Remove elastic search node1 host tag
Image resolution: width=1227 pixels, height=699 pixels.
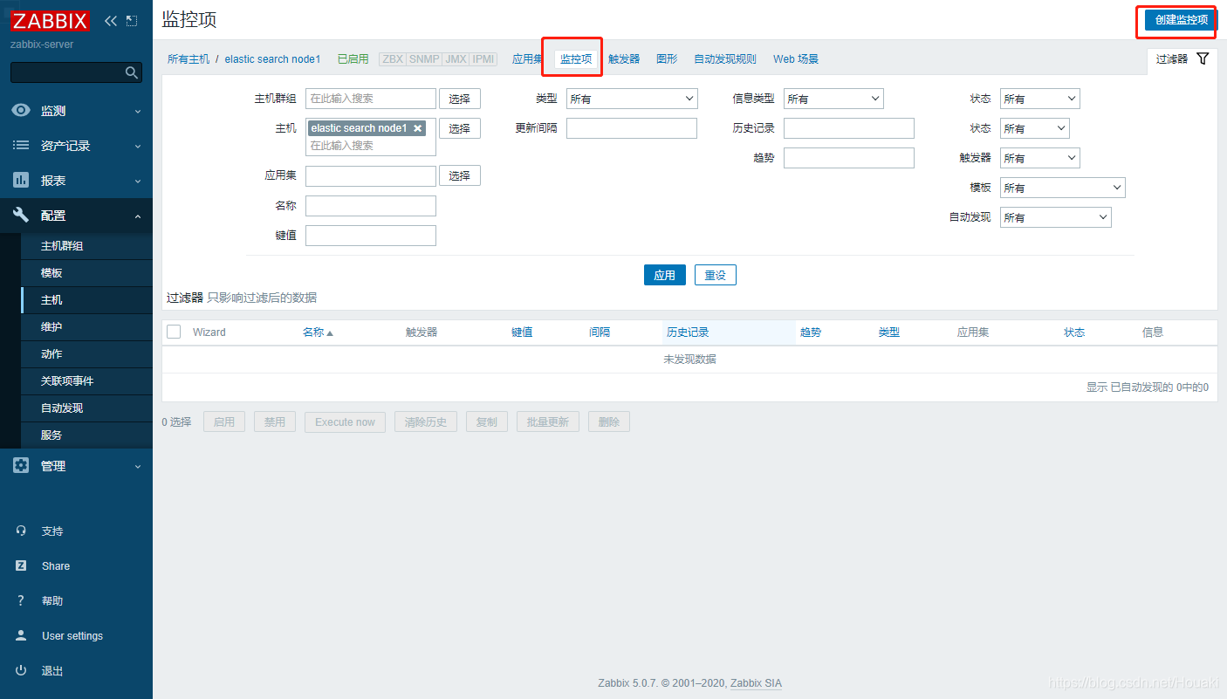click(417, 128)
